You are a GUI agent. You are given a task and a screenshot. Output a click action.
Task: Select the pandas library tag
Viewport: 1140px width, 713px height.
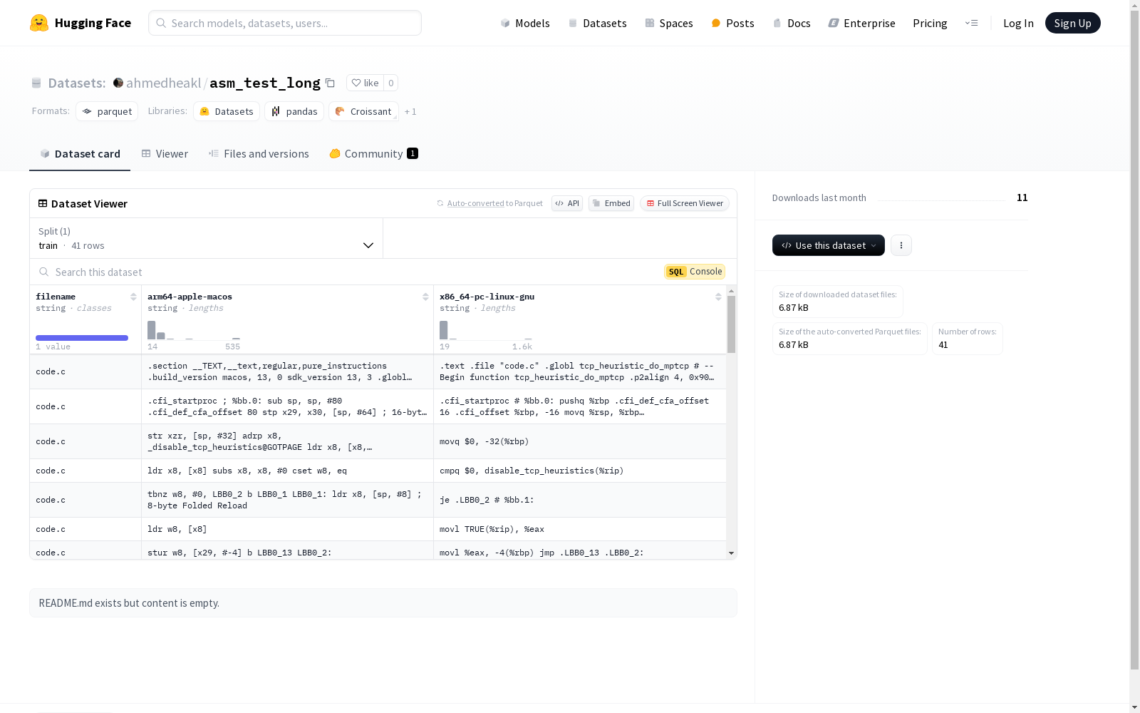point(294,111)
